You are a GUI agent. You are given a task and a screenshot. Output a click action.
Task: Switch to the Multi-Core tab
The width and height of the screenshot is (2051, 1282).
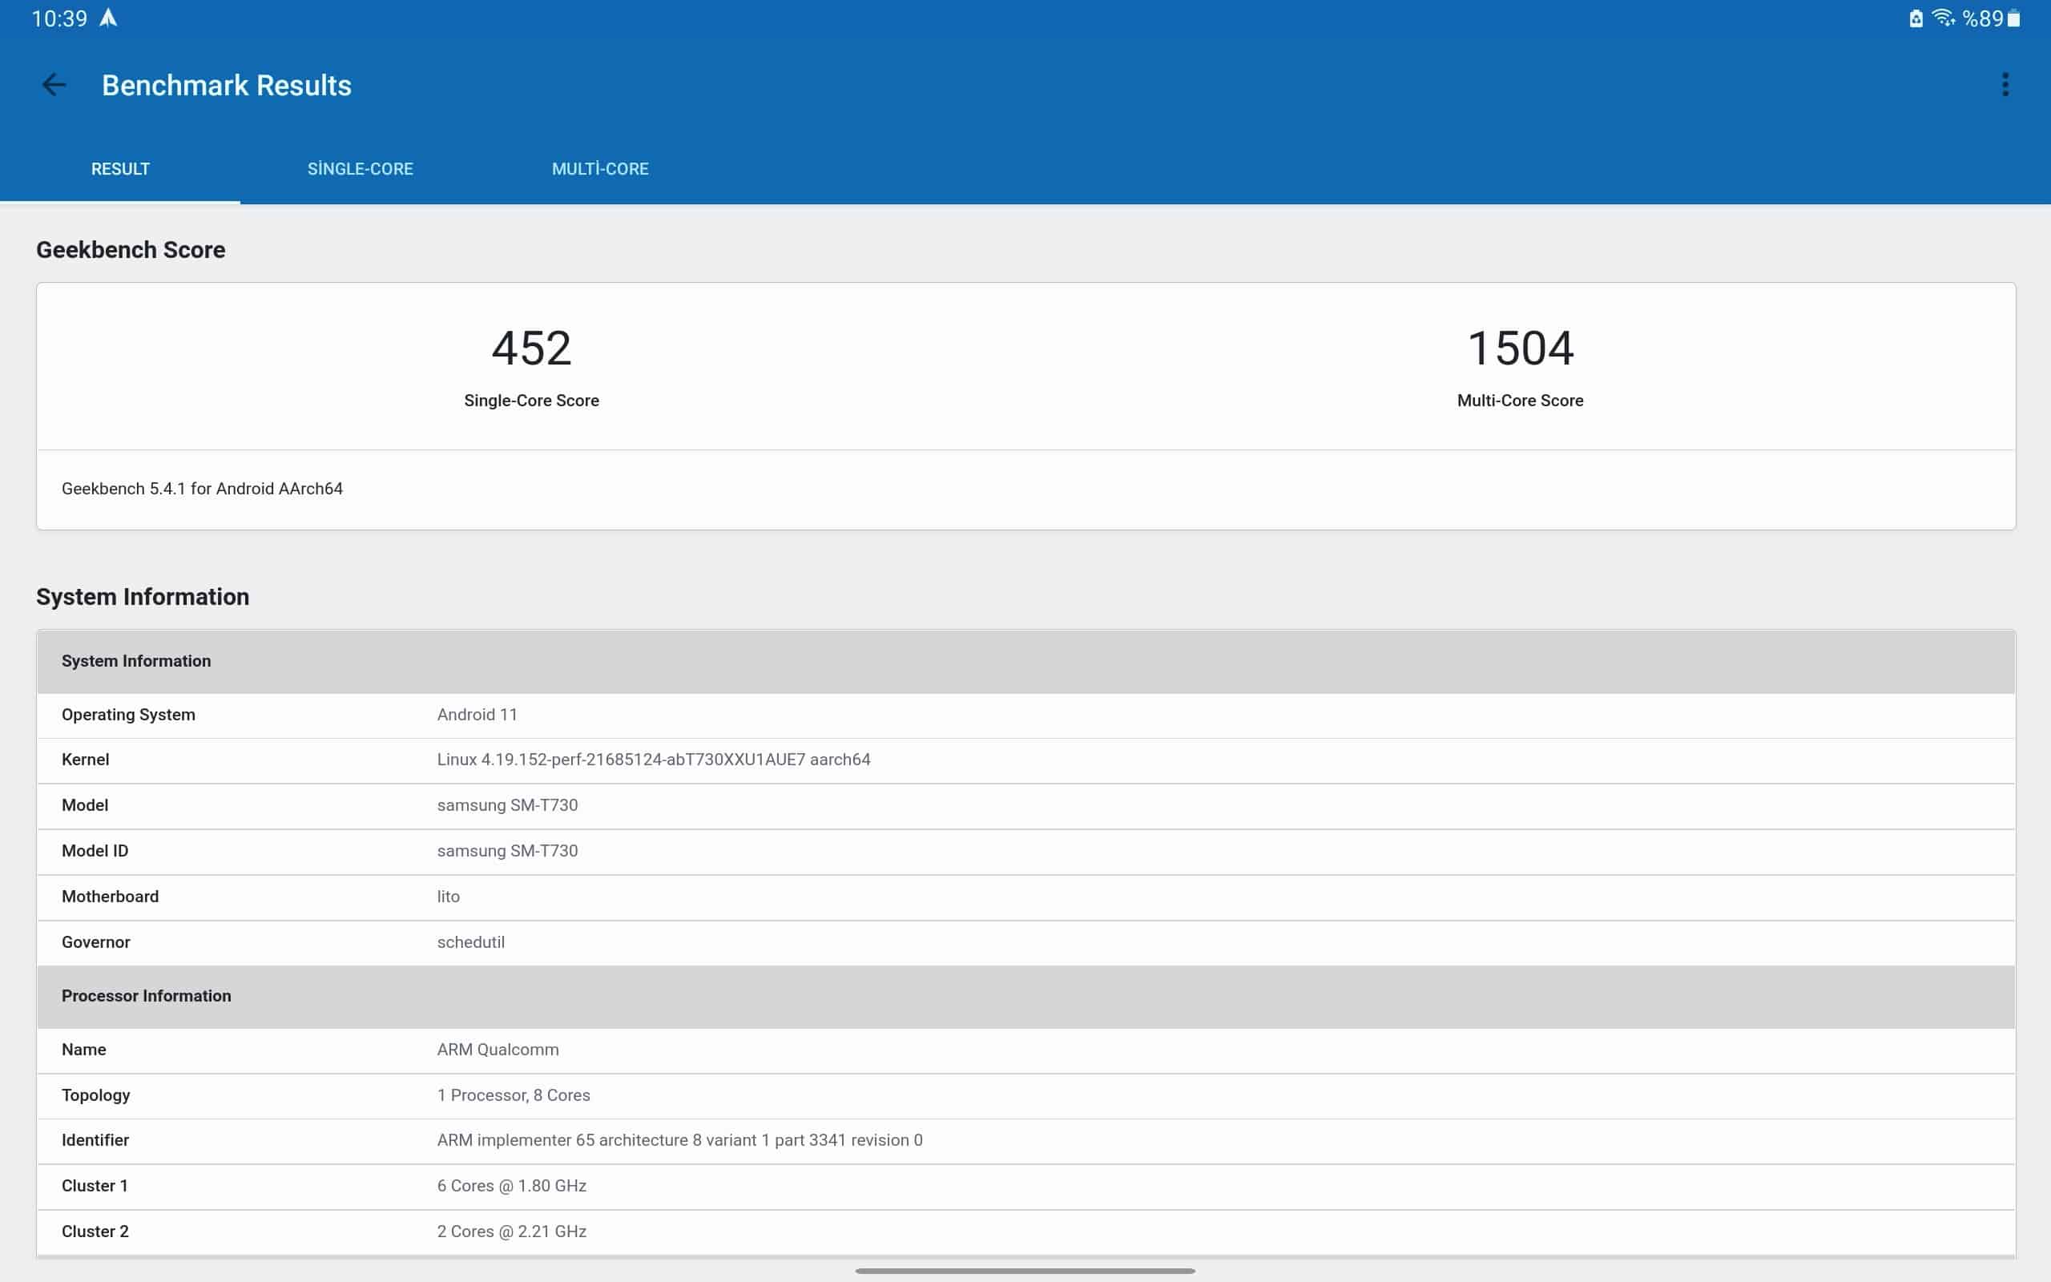(600, 169)
